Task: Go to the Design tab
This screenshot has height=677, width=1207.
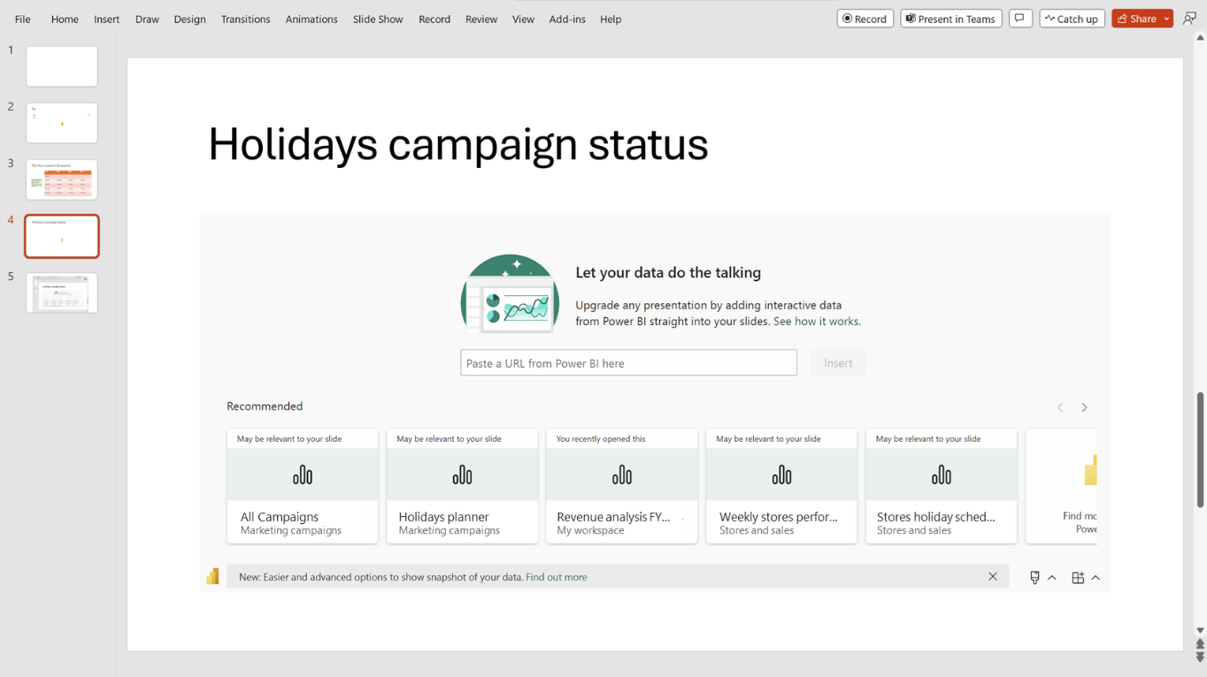Action: pyautogui.click(x=189, y=19)
